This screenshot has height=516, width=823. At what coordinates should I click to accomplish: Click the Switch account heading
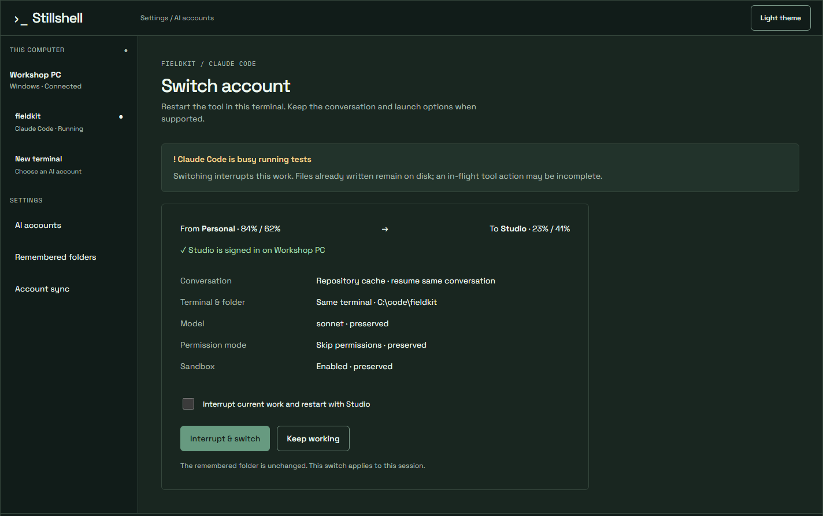tap(225, 86)
